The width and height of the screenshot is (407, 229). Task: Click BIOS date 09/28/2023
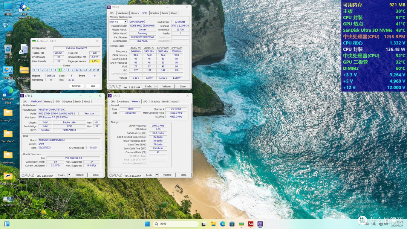tap(52, 148)
